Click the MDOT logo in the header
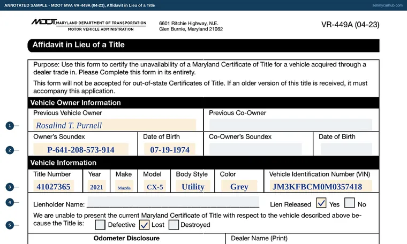This screenshot has width=407, height=244. [x=44, y=22]
